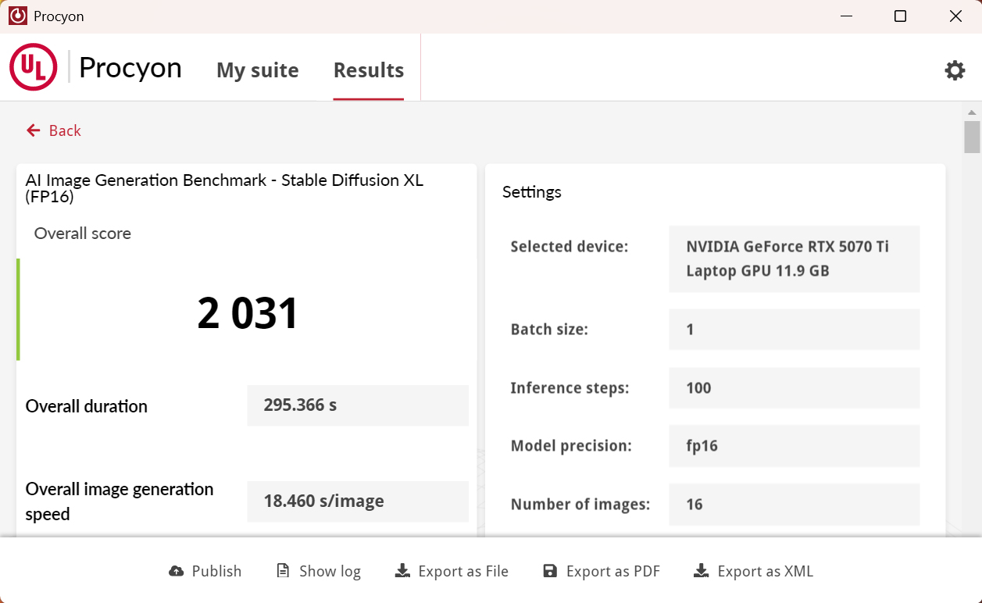Screen dimensions: 982x603
Task: Click the Show log document icon
Action: [x=282, y=571]
